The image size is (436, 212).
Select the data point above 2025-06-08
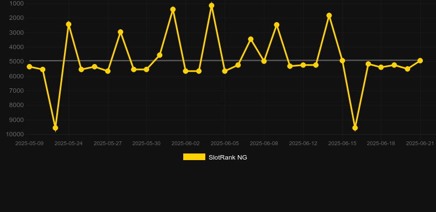pos(264,61)
